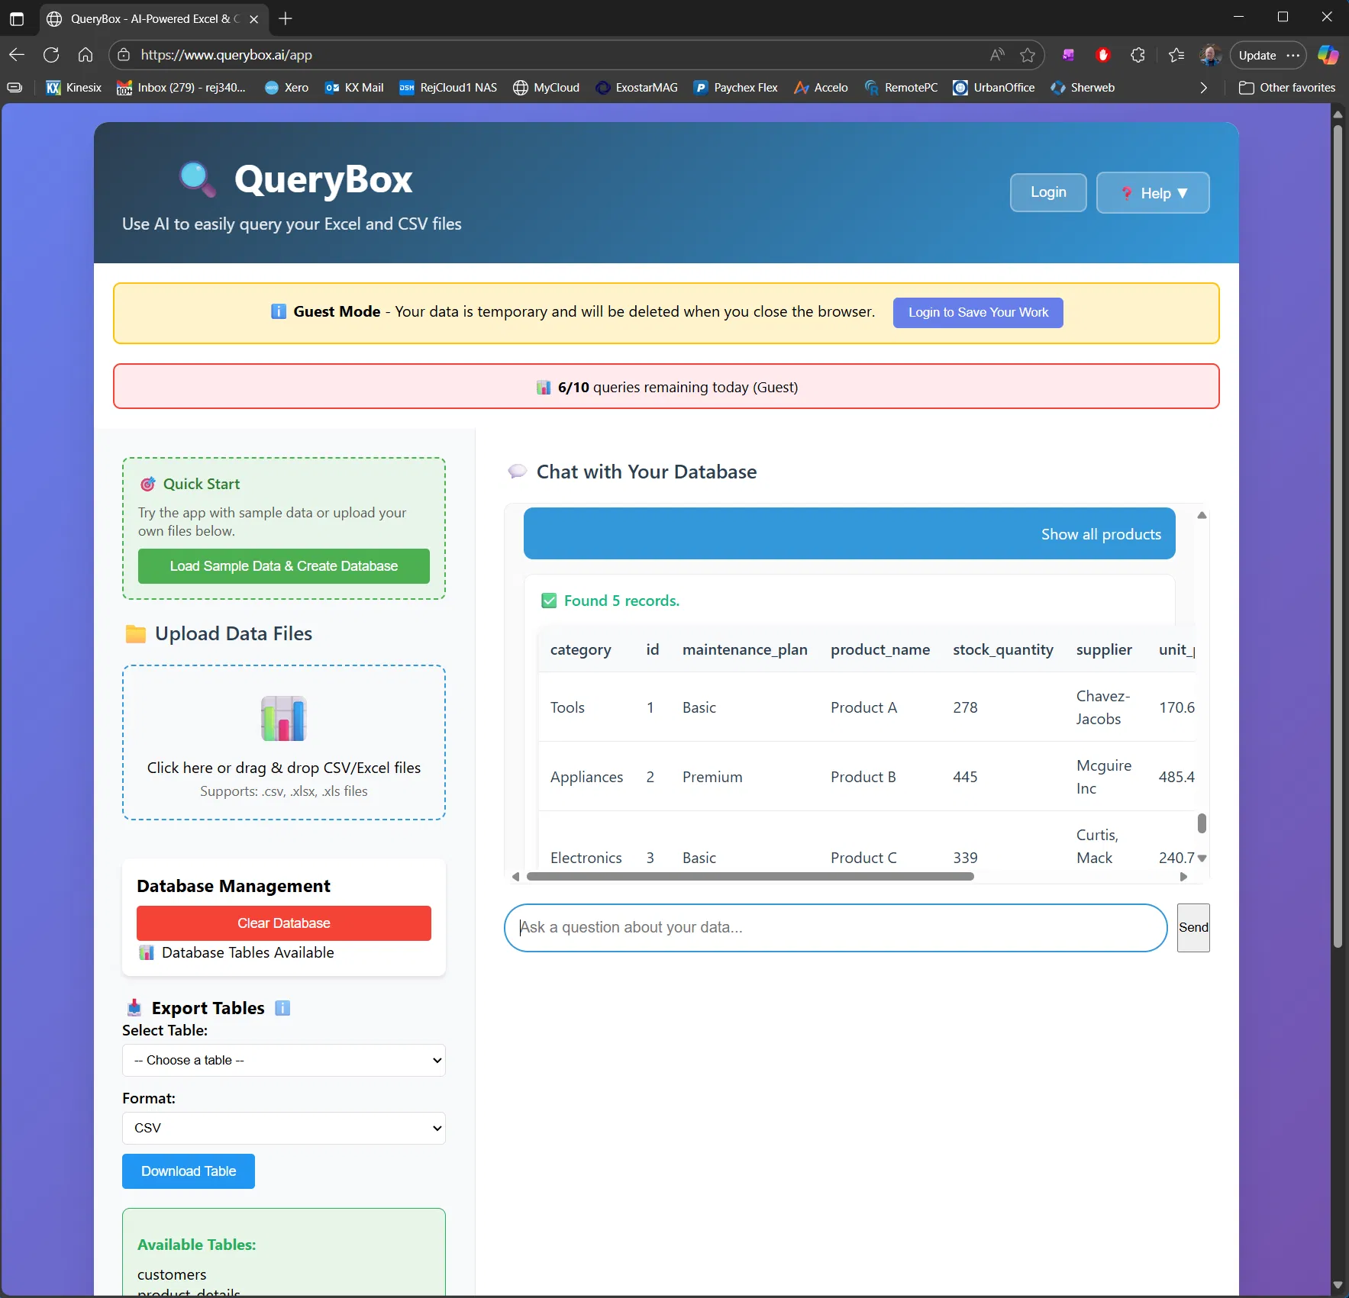Open RemotePC from the favorites bar

click(x=901, y=87)
